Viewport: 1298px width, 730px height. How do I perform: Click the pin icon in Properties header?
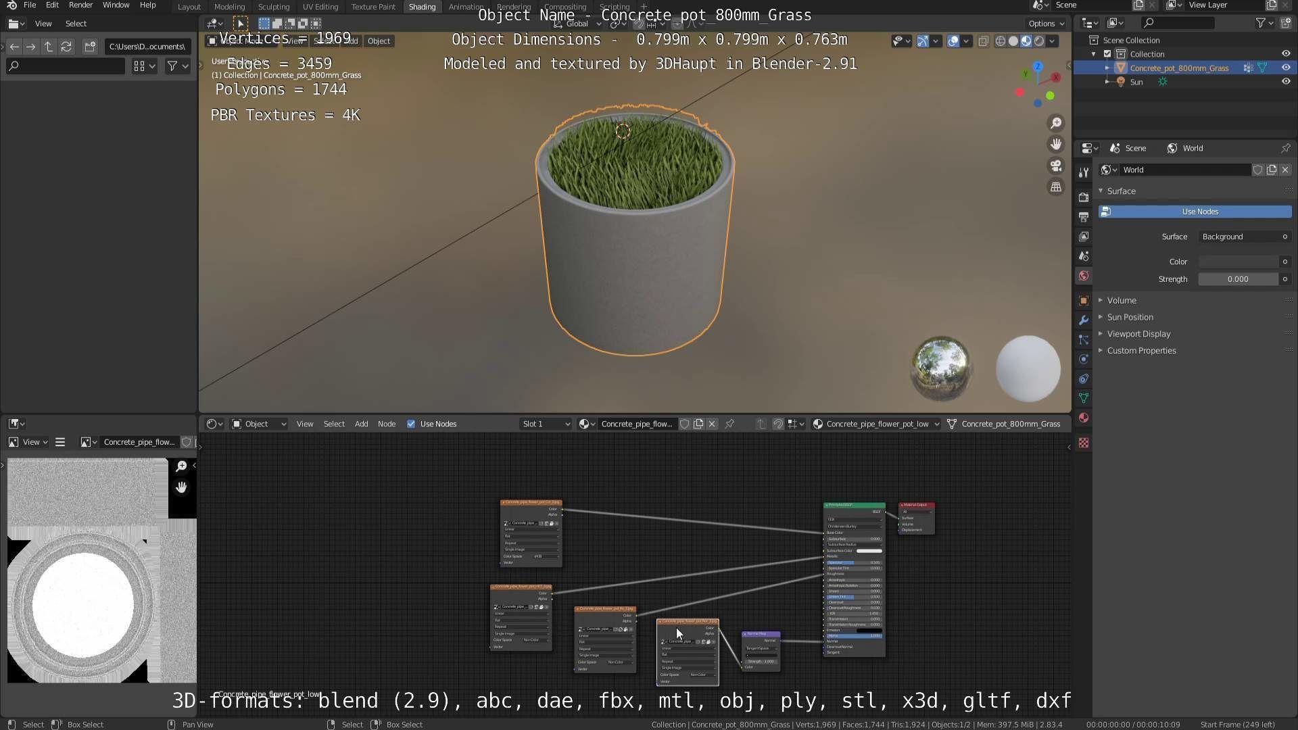1285,148
